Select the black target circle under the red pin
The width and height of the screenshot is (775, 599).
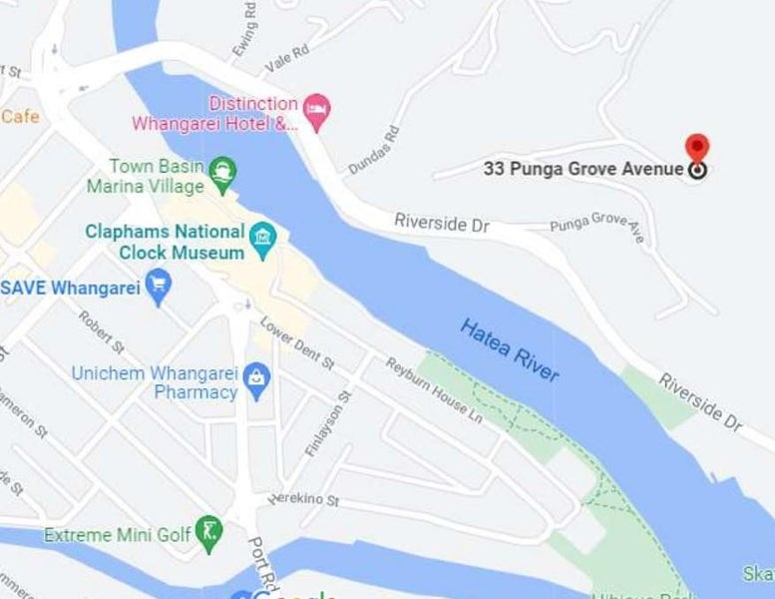coord(697,170)
